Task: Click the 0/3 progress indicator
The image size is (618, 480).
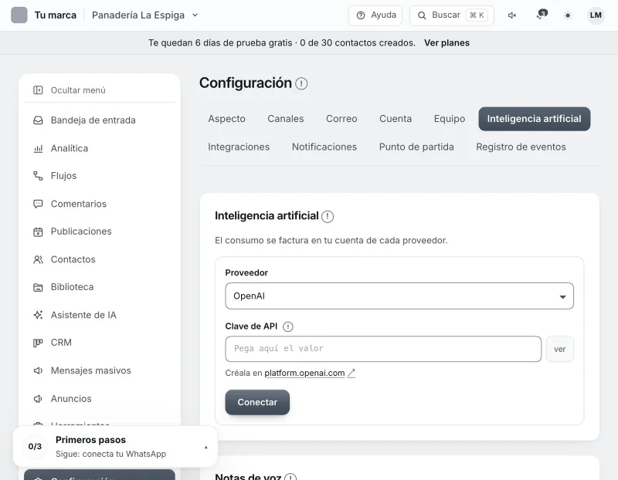Action: 35,447
